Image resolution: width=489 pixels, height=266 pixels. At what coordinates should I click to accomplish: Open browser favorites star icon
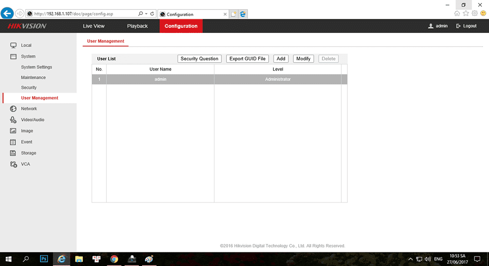click(465, 13)
